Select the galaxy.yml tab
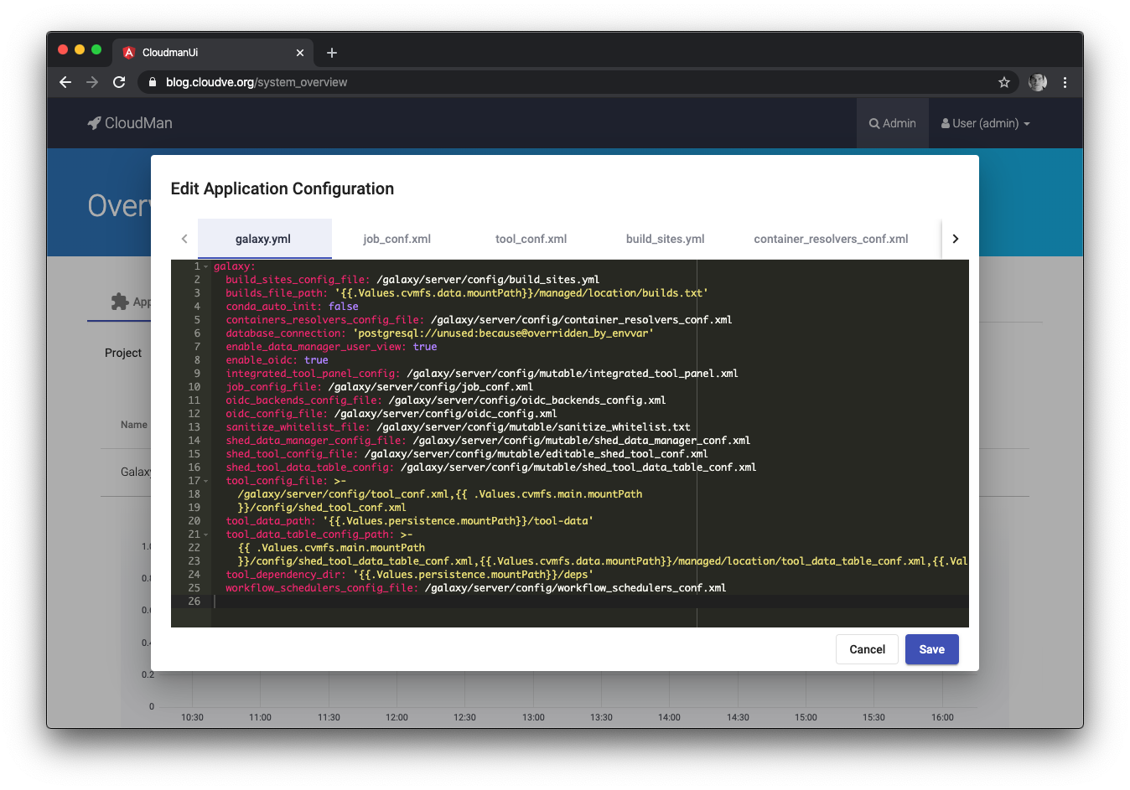 click(x=264, y=239)
